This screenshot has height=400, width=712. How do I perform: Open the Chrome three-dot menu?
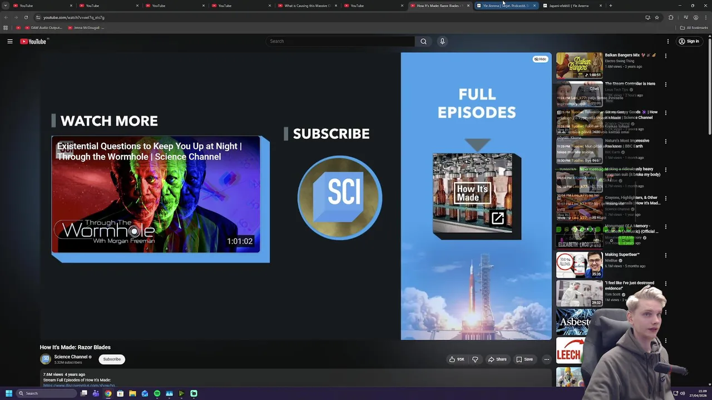tap(705, 17)
